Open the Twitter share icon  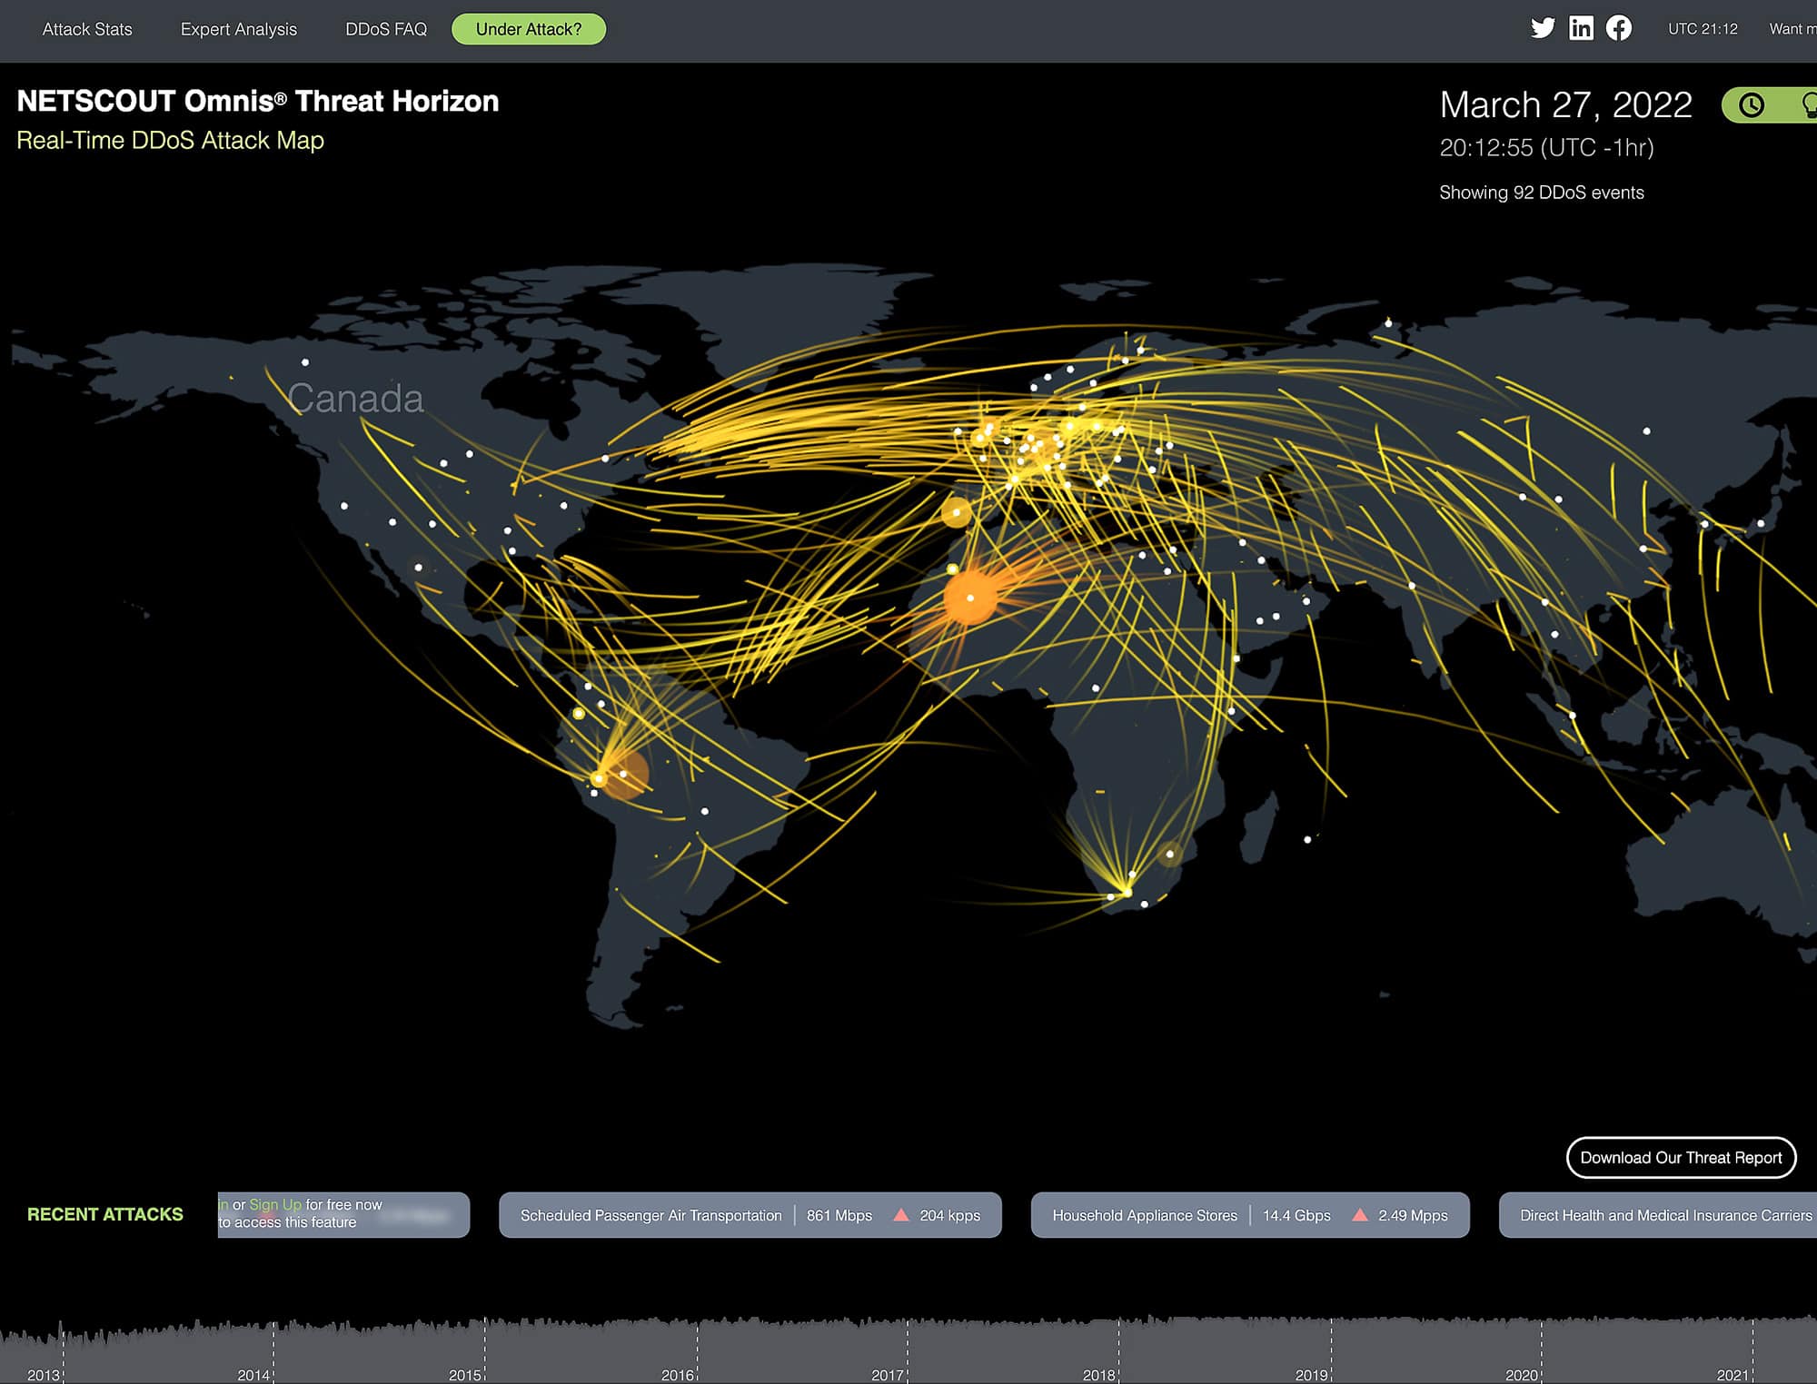tap(1542, 28)
